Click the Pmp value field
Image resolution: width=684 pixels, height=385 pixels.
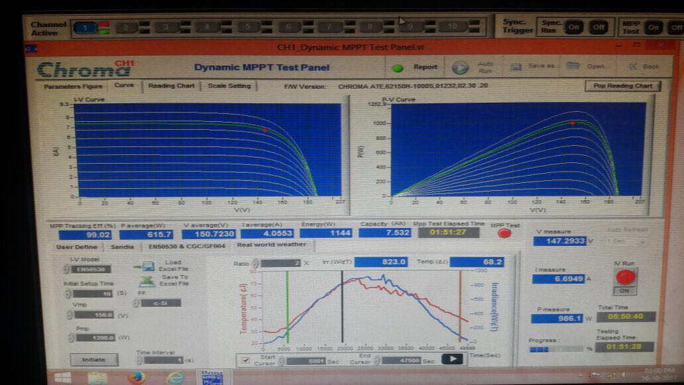click(x=96, y=337)
